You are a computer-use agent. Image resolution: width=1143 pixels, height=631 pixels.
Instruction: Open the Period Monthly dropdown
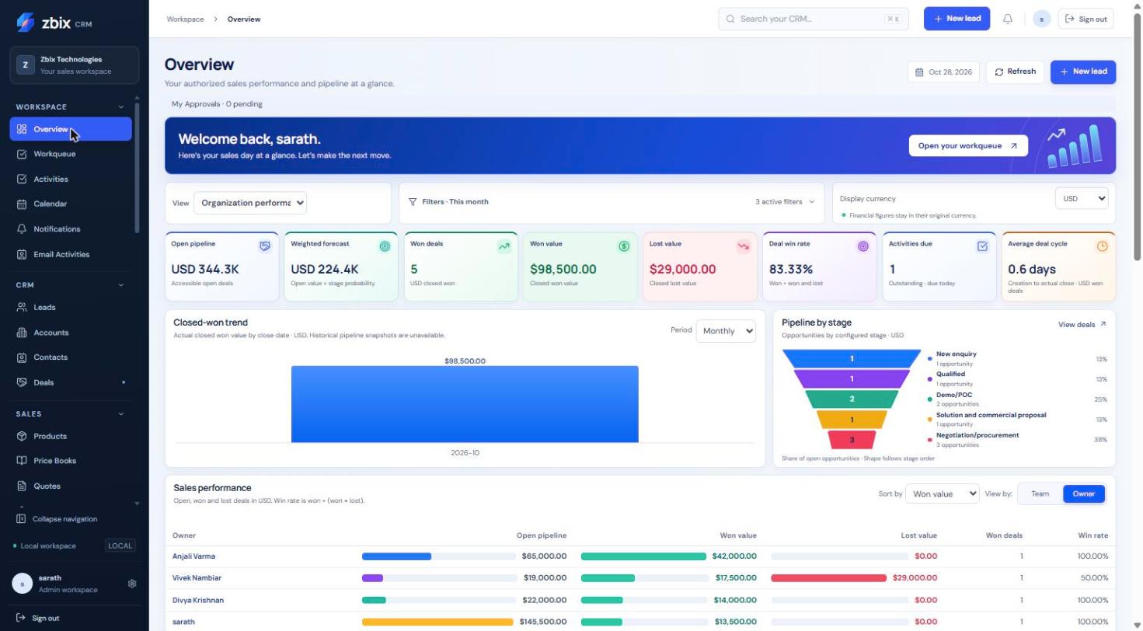[x=726, y=331]
